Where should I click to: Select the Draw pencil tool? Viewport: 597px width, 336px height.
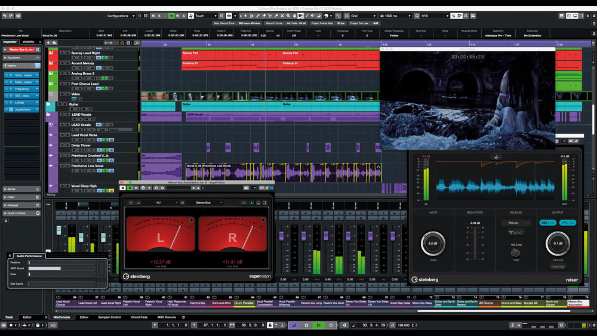pos(258,16)
